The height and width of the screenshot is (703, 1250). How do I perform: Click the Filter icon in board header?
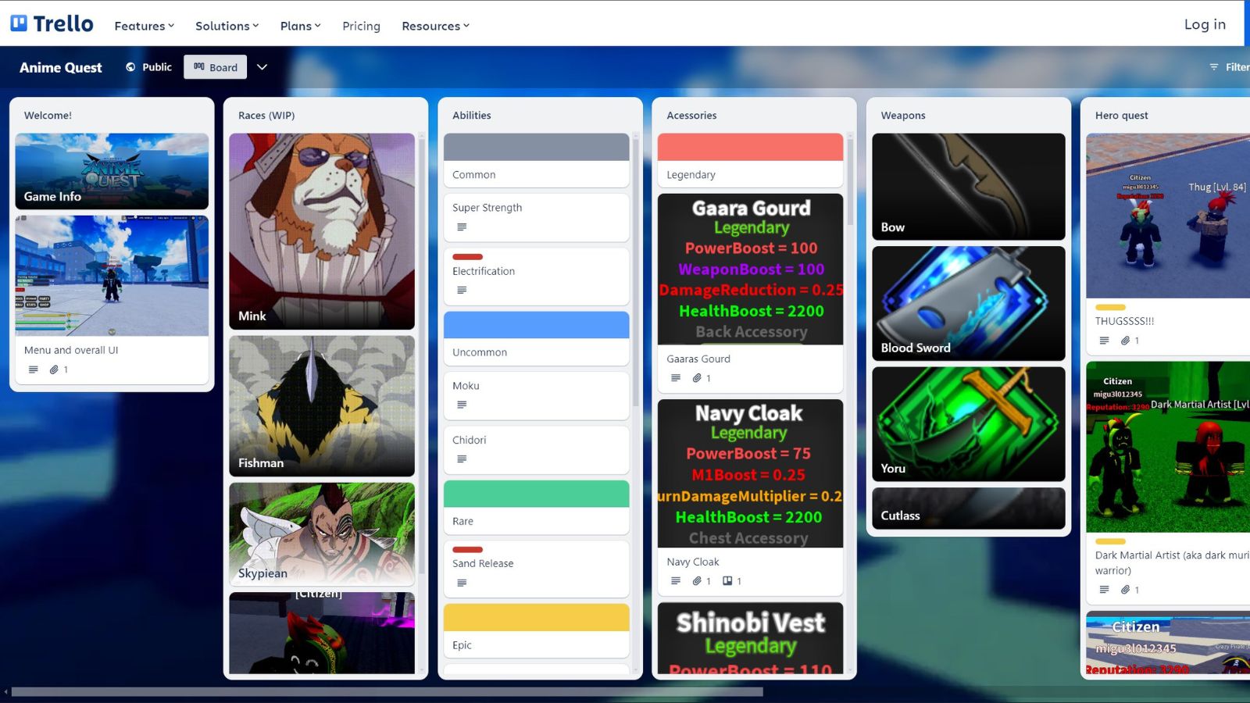[x=1214, y=67]
